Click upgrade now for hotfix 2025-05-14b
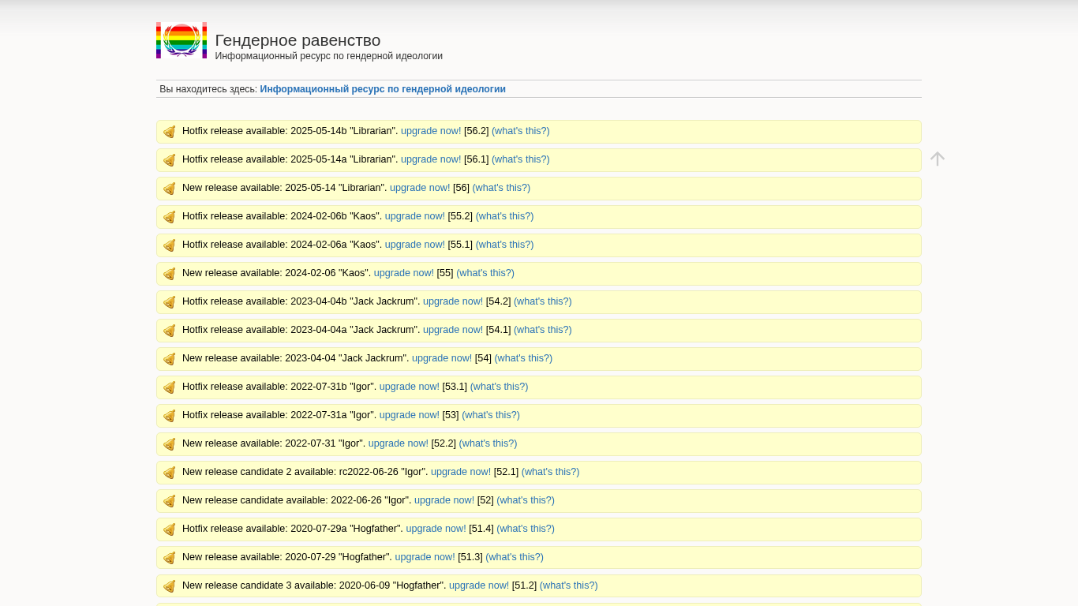 pyautogui.click(x=431, y=131)
